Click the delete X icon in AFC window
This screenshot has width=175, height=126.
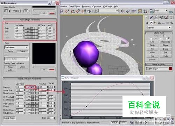(146, 122)
